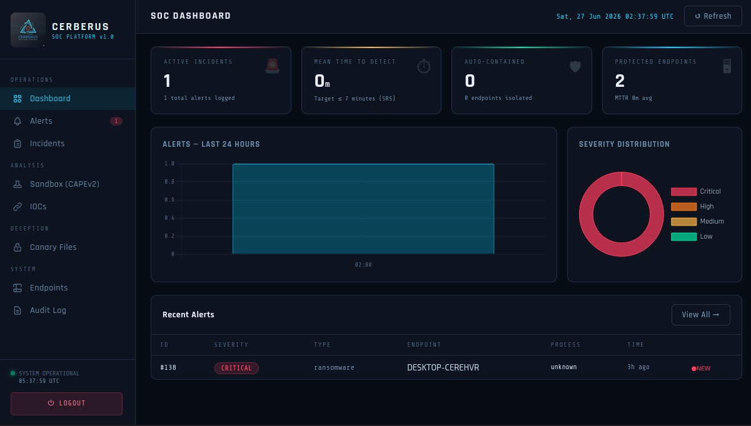
Task: Click the Endpoints server icon
Action: click(x=18, y=288)
